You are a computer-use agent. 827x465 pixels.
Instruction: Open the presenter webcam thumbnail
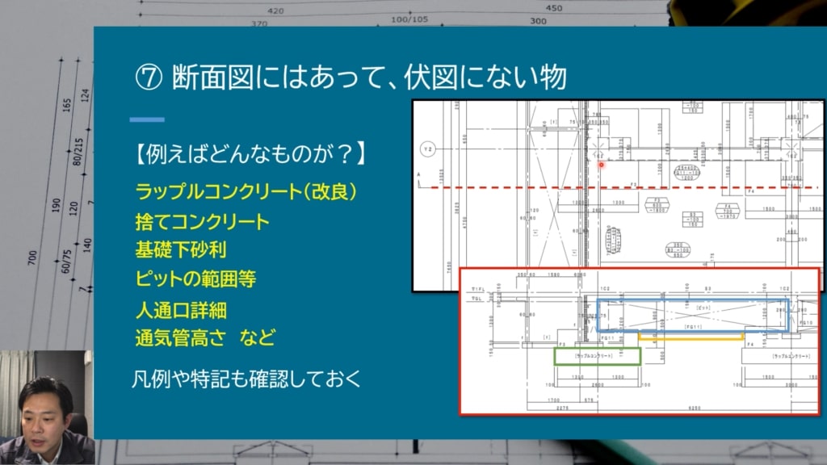(x=46, y=408)
